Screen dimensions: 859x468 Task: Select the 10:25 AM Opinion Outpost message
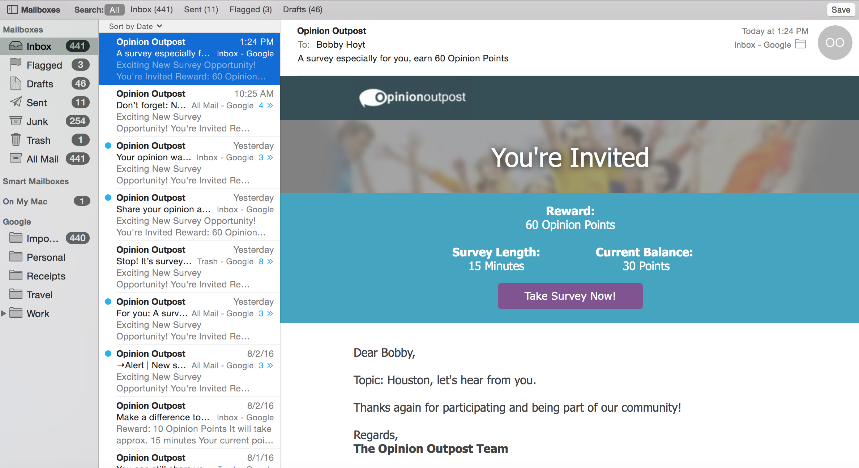(x=189, y=111)
